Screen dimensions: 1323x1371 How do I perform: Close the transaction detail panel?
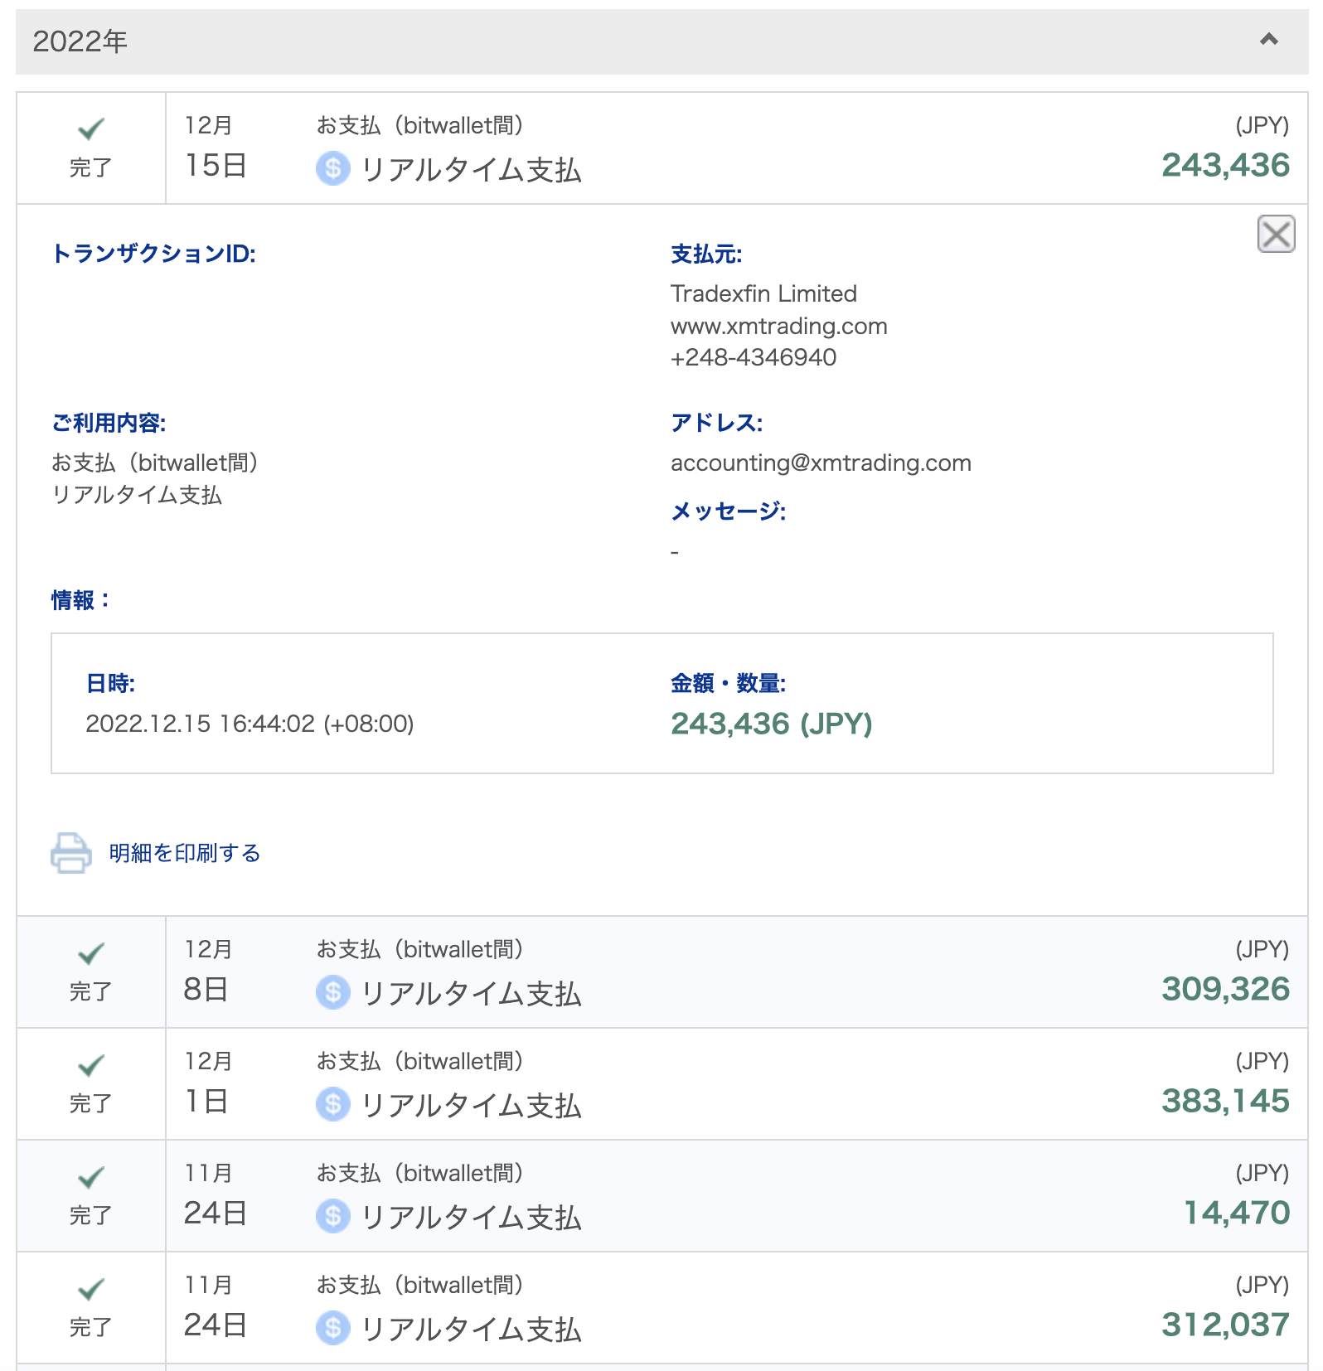coord(1276,234)
